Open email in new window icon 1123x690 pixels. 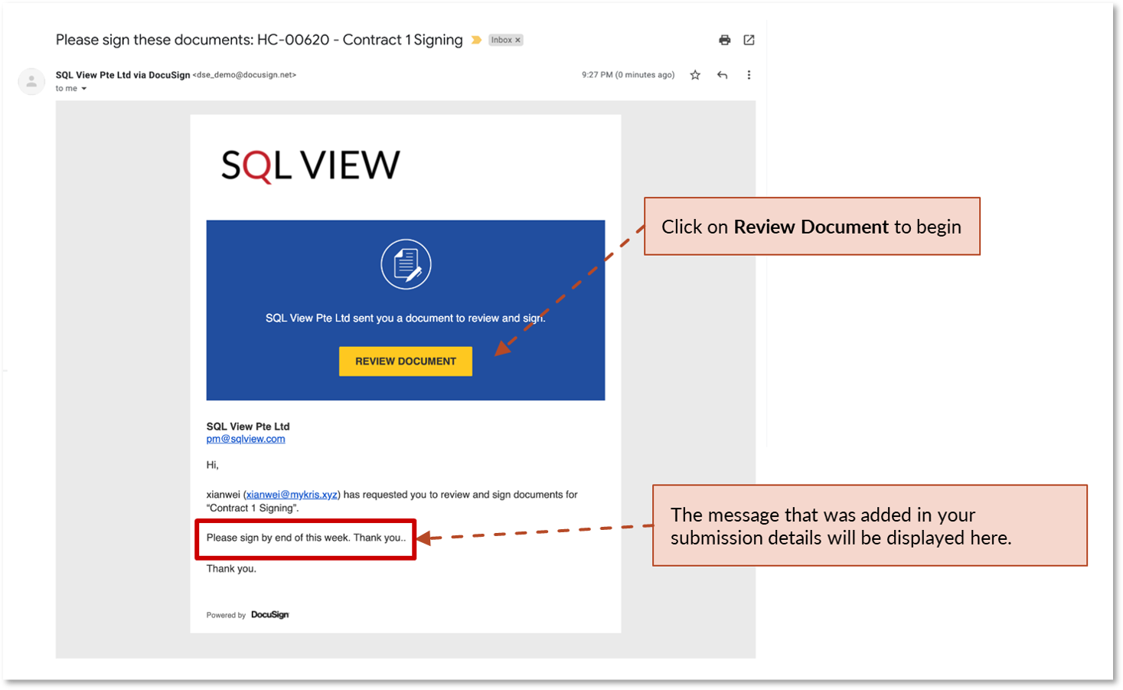749,40
